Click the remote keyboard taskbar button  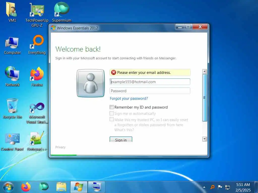96,187
